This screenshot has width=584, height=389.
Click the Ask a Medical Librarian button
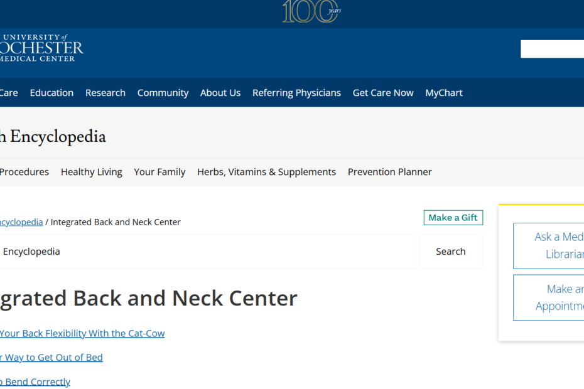pyautogui.click(x=549, y=245)
